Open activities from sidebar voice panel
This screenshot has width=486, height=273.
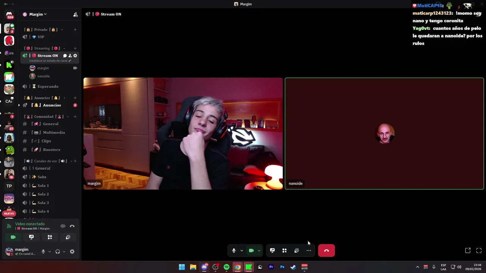click(50, 237)
